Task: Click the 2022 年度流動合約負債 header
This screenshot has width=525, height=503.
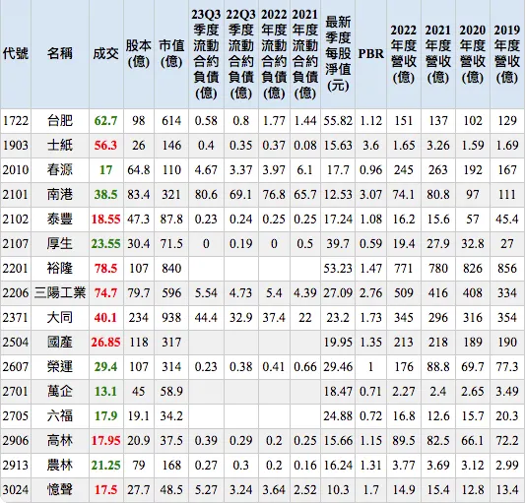Action: [274, 53]
